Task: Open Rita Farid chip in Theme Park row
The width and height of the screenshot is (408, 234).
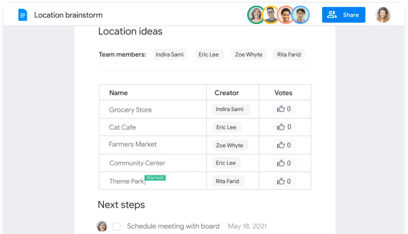Action: tap(227, 181)
